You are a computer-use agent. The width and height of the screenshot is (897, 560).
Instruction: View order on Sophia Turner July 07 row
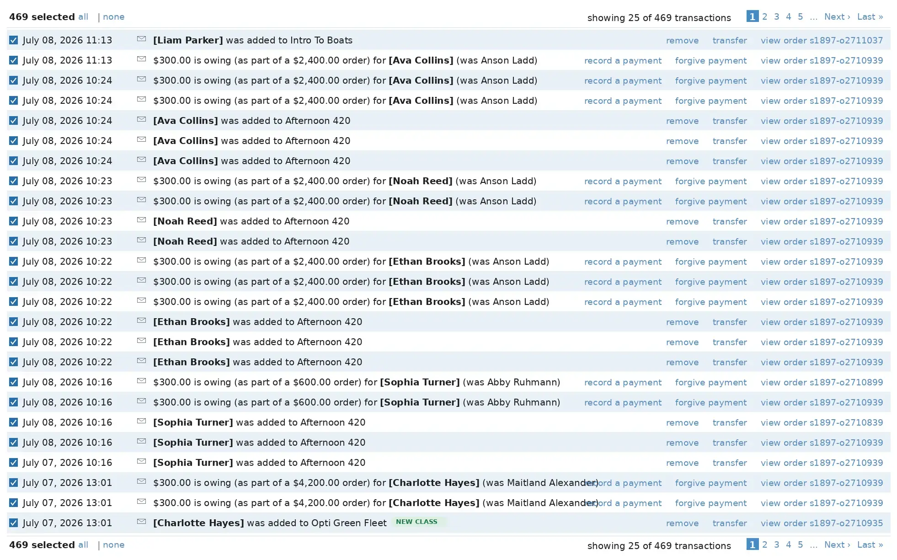tap(822, 463)
